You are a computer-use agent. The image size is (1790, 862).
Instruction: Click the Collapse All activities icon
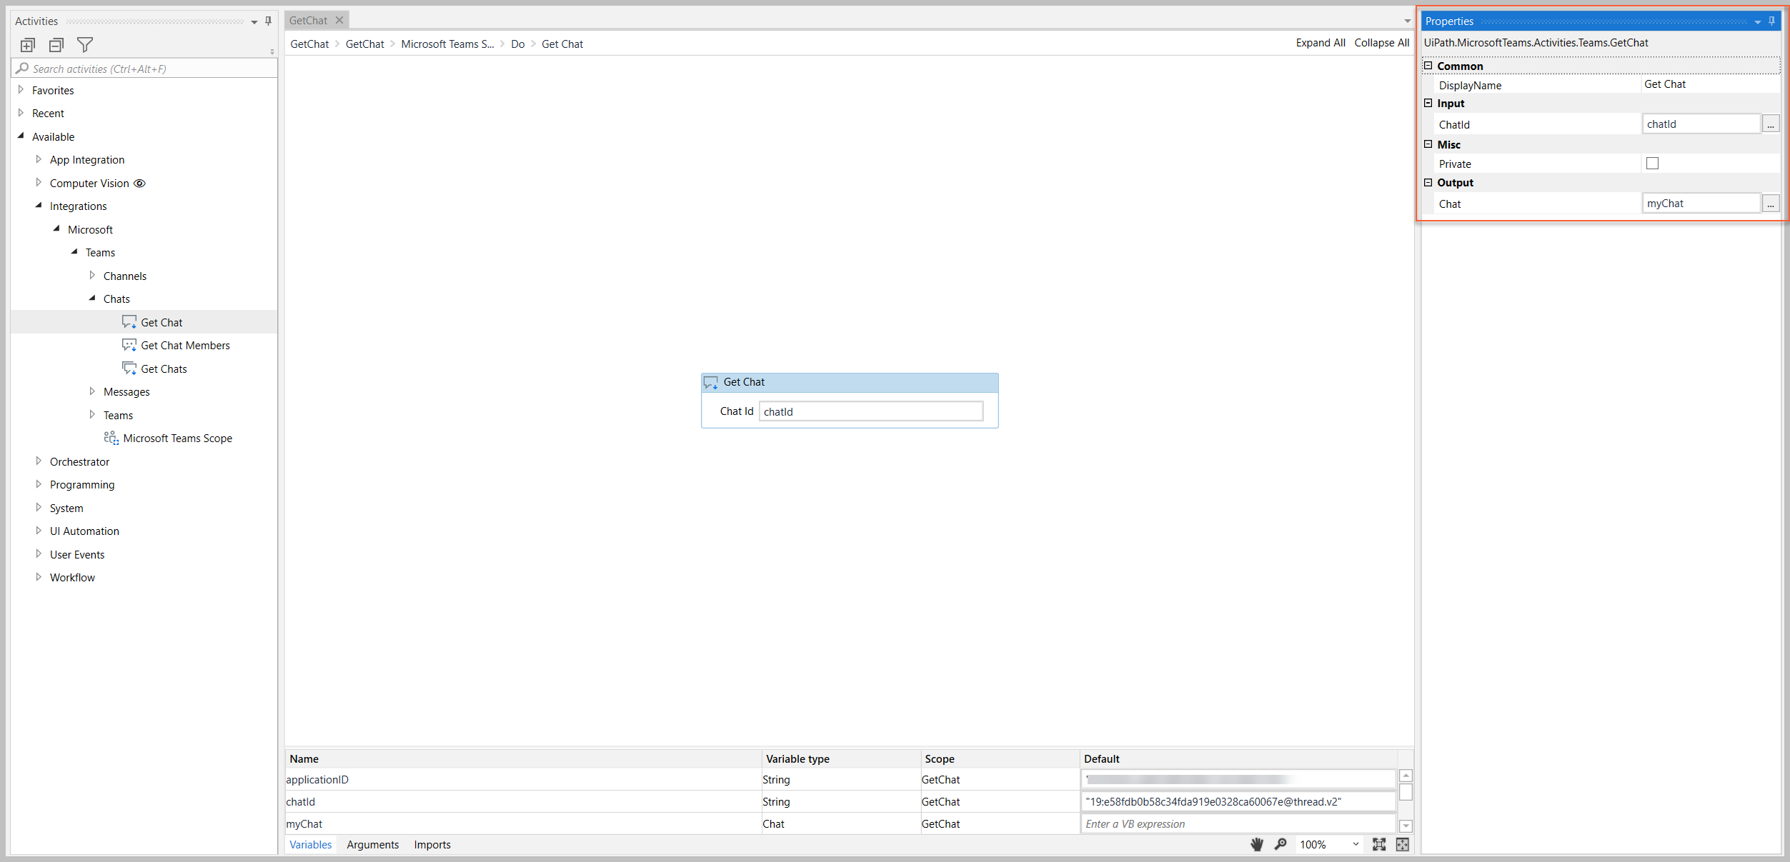click(56, 45)
